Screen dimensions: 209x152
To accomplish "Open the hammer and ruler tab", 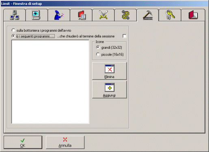I will tap(148, 15).
